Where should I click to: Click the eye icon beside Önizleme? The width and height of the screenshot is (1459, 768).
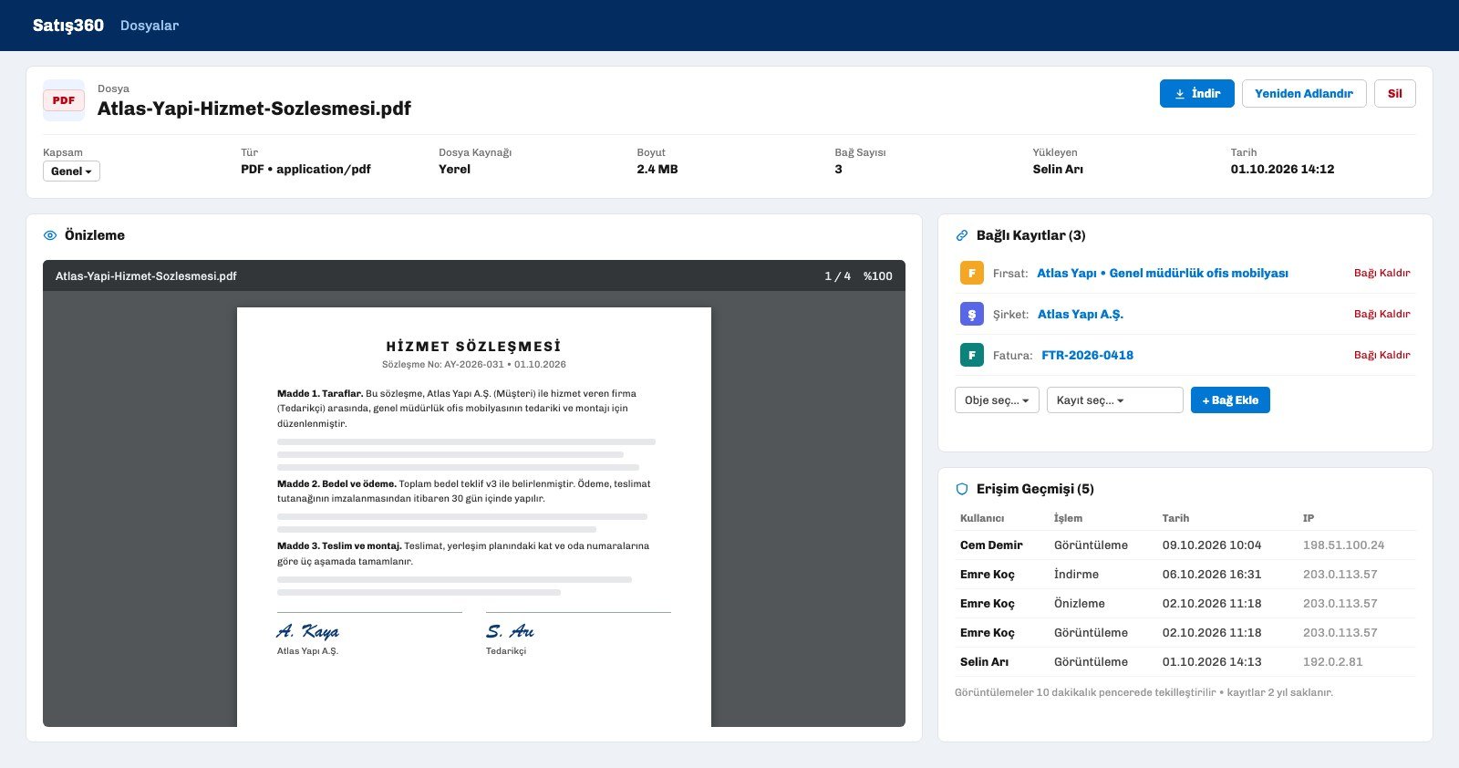50,235
